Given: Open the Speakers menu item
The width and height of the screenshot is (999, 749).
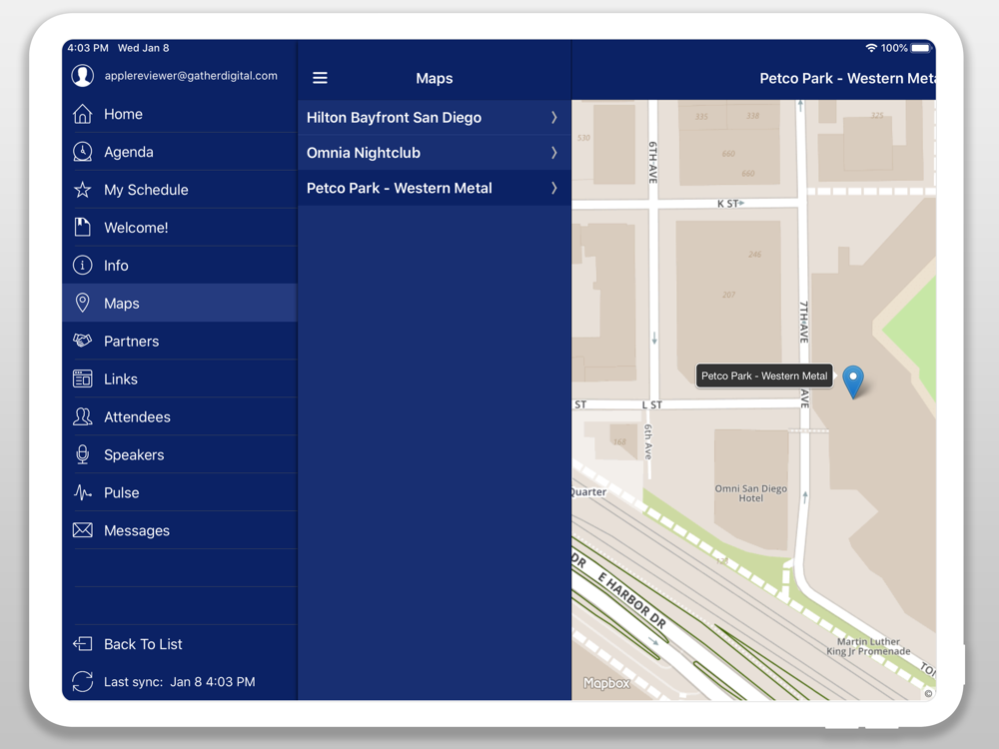Looking at the screenshot, I should tap(180, 454).
